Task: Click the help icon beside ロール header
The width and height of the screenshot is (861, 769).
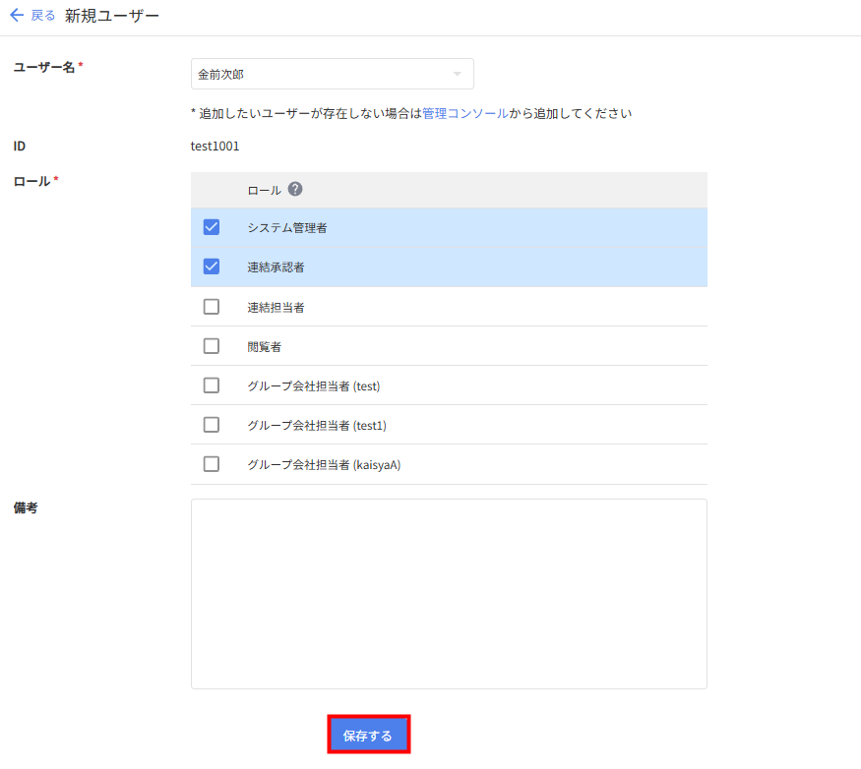Action: pyautogui.click(x=295, y=190)
